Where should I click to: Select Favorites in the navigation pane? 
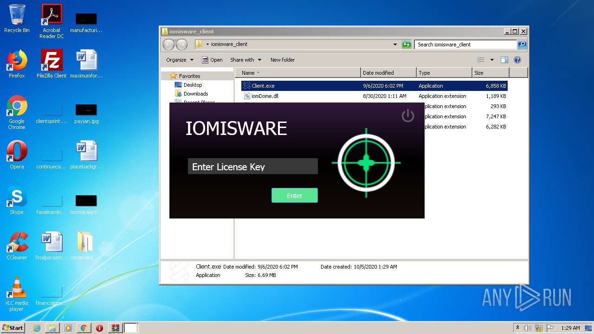click(x=189, y=76)
